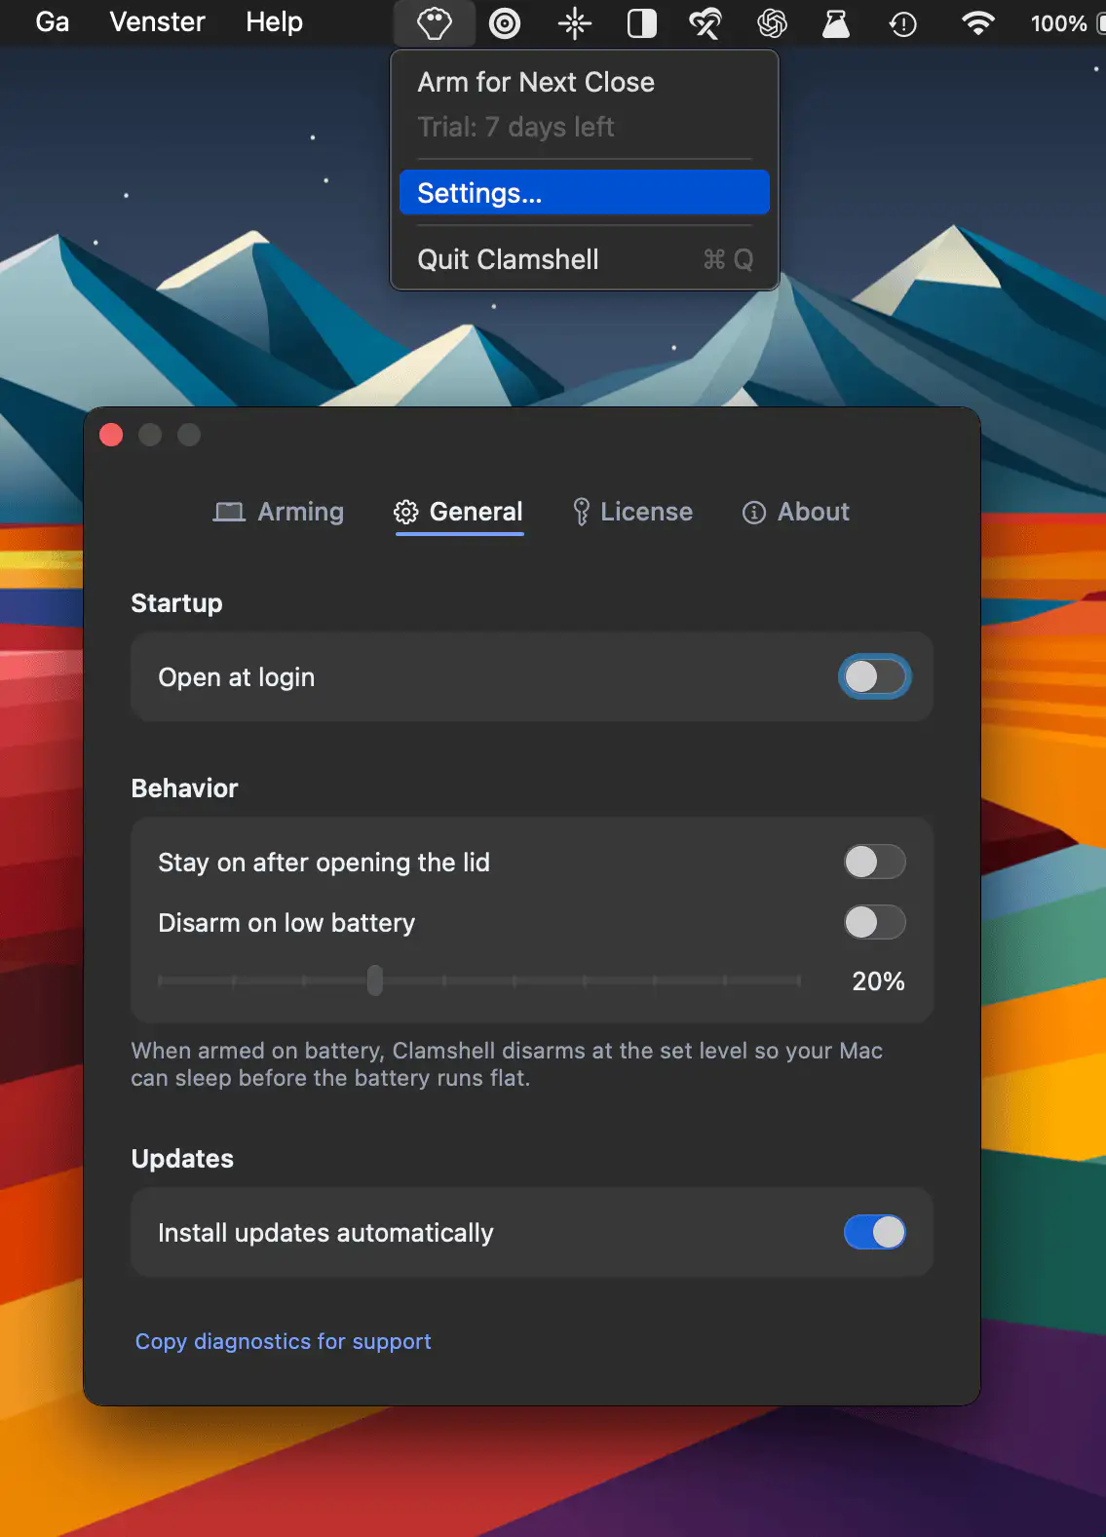The height and width of the screenshot is (1537, 1106).
Task: Switch to the Arming tab
Action: (279, 512)
